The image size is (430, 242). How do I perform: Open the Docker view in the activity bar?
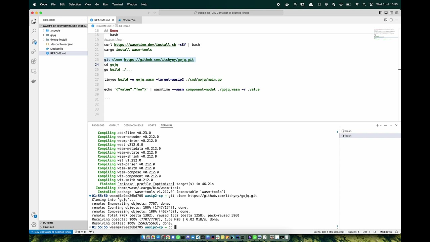pyautogui.click(x=34, y=81)
